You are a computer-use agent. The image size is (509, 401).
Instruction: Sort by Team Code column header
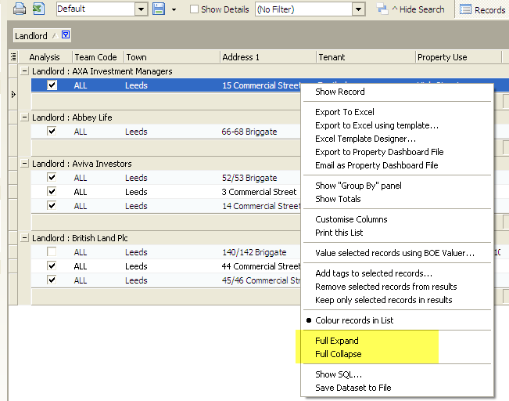tap(98, 57)
